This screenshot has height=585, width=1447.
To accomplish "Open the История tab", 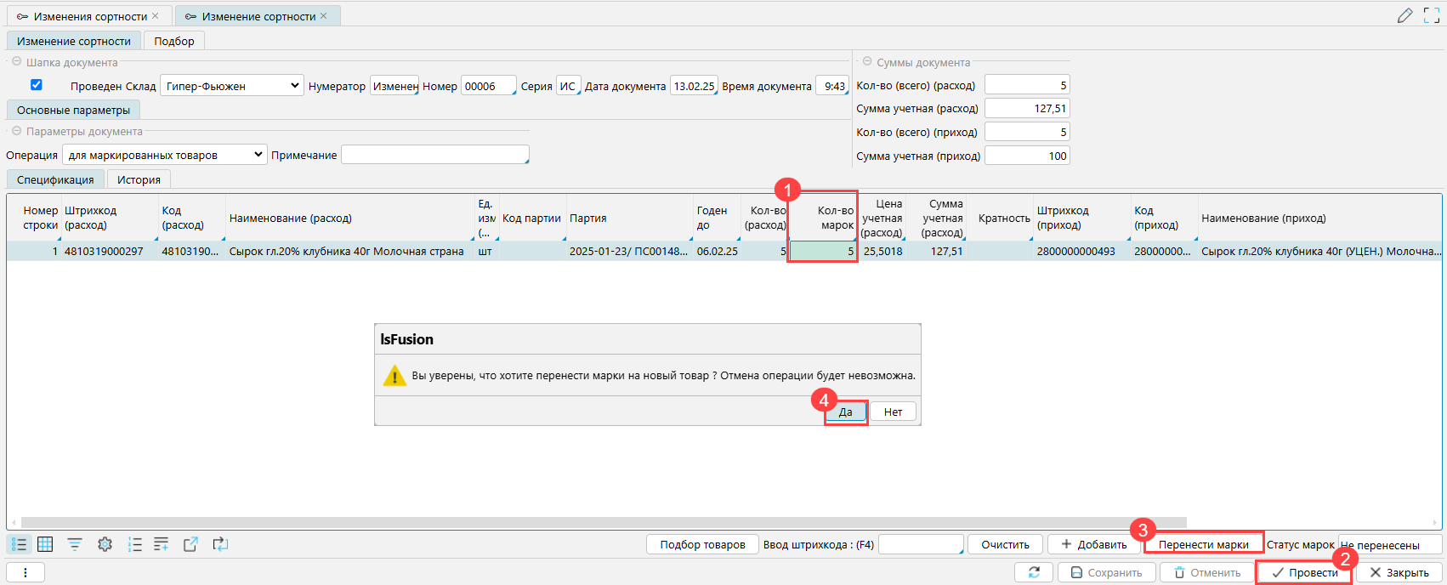I will (139, 179).
